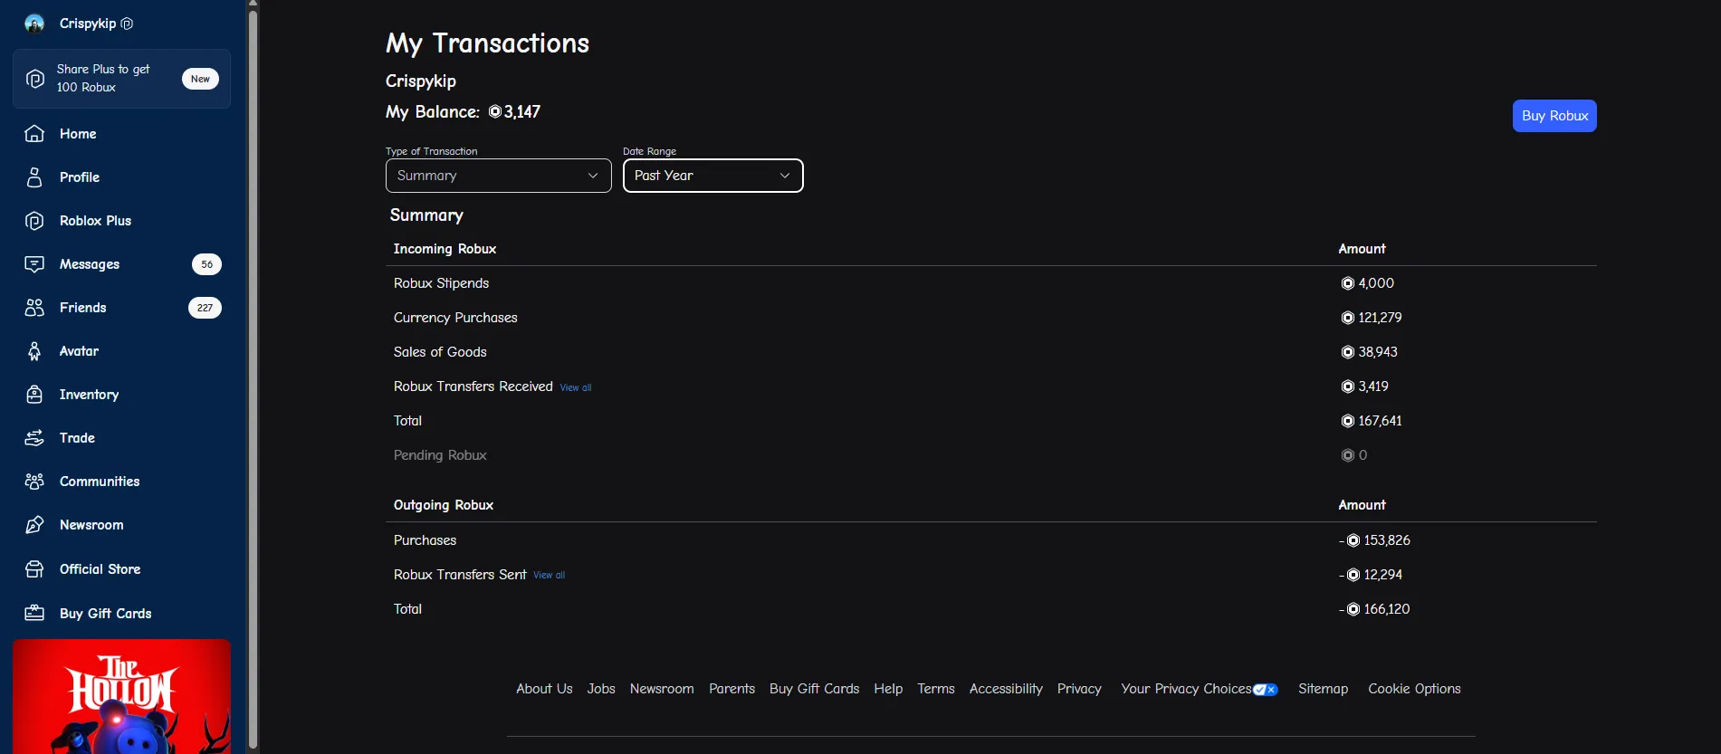Image resolution: width=1721 pixels, height=754 pixels.
Task: Toggle Your Privacy Choices check icon
Action: point(1266,690)
